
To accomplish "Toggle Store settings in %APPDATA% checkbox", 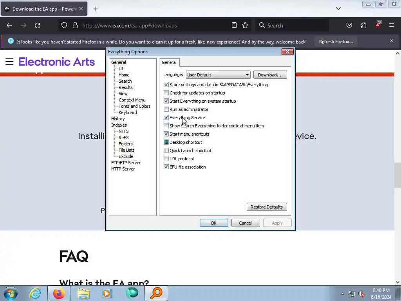I will pyautogui.click(x=166, y=85).
